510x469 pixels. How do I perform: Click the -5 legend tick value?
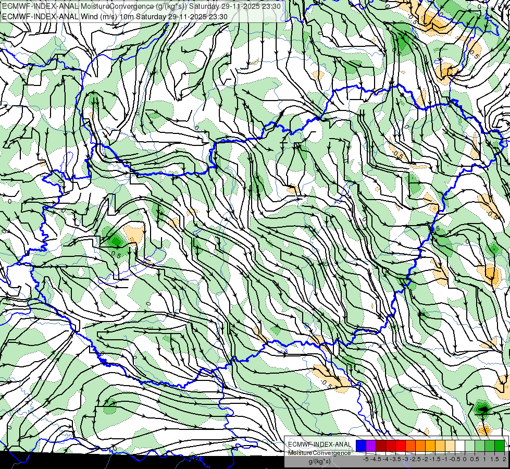(366, 459)
